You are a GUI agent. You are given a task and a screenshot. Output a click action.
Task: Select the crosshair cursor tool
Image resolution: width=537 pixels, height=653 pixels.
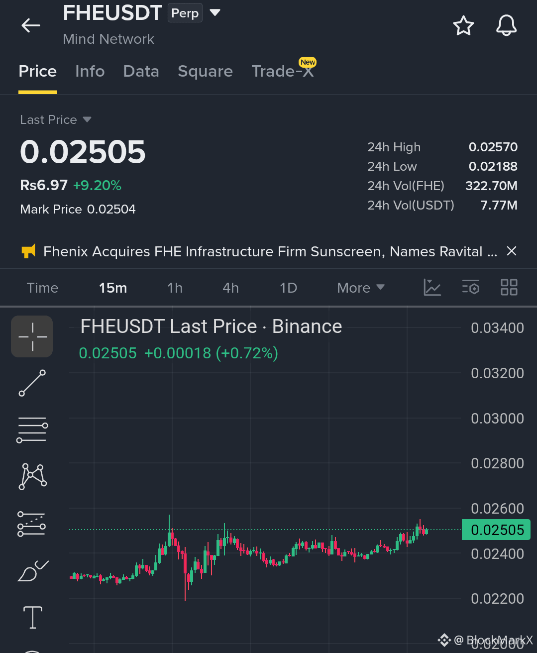tap(32, 336)
